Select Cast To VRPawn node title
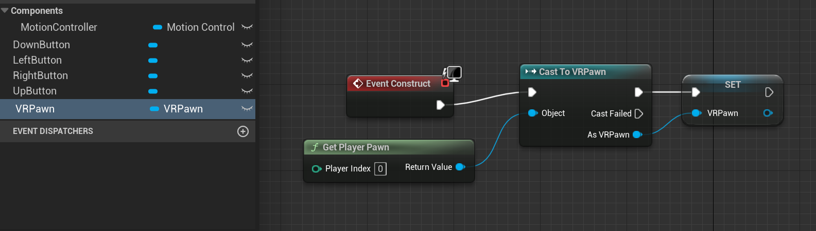816x231 pixels. click(572, 72)
